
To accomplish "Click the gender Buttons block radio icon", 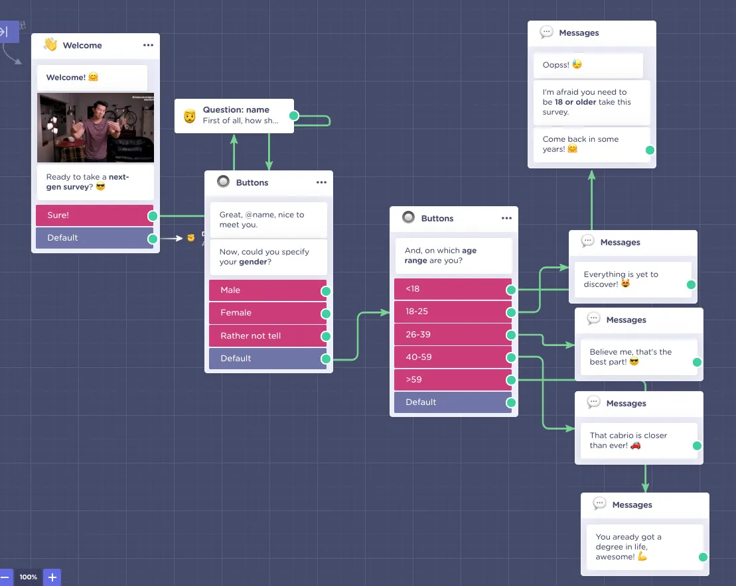I will 223,182.
